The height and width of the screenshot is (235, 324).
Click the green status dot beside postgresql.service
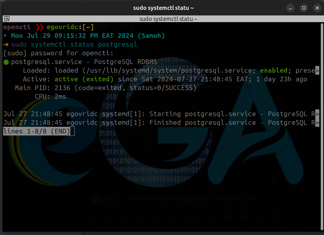(x=6, y=62)
